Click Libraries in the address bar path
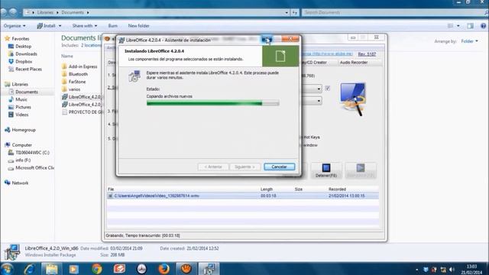The image size is (489, 275). 45,12
